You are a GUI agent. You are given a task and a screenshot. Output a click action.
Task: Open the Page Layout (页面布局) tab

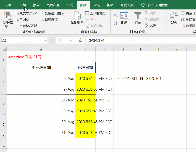[x=53, y=5]
